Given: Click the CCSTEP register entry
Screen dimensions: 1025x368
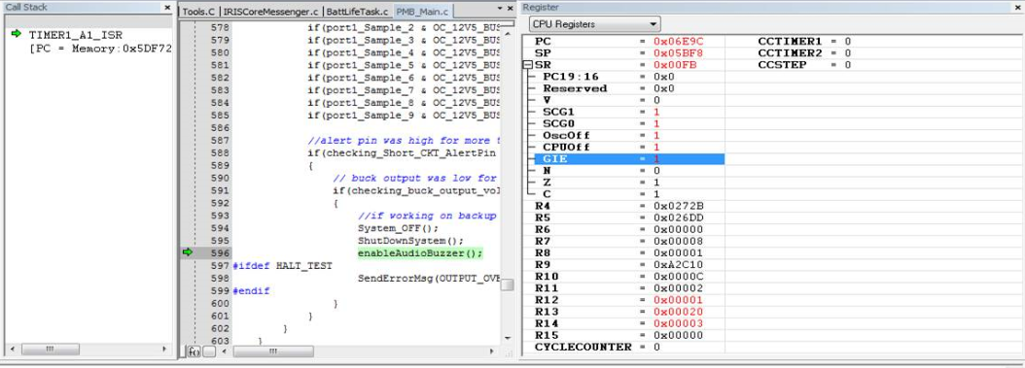Looking at the screenshot, I should pos(804,65).
